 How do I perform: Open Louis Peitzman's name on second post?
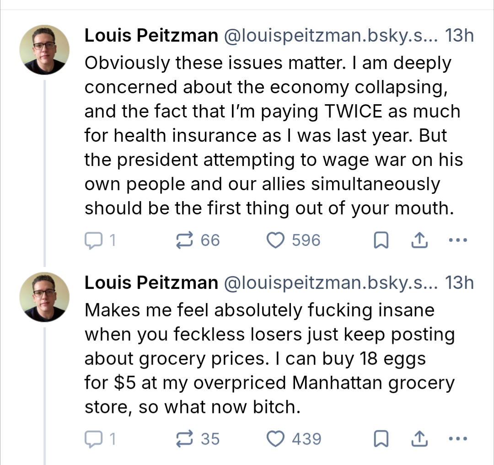[x=151, y=283]
